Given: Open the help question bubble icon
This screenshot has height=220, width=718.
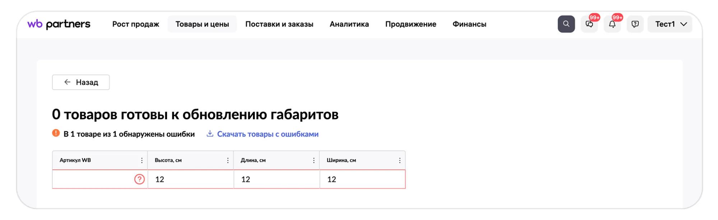Looking at the screenshot, I should (x=635, y=24).
